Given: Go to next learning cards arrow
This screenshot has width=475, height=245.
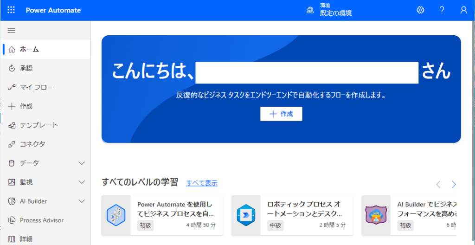Looking at the screenshot, I should tap(454, 184).
